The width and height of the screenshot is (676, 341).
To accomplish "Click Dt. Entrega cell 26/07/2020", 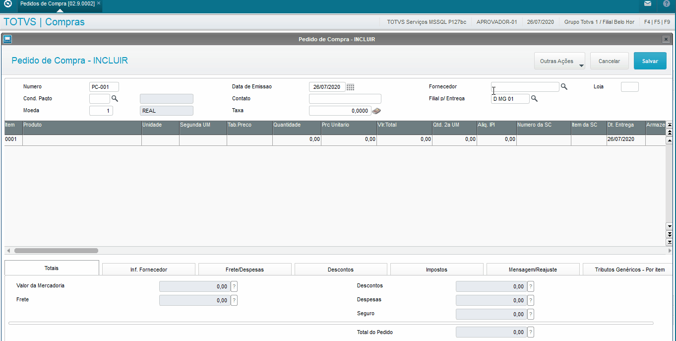I will [626, 139].
